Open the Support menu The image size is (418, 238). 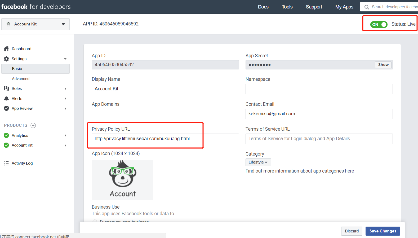314,7
